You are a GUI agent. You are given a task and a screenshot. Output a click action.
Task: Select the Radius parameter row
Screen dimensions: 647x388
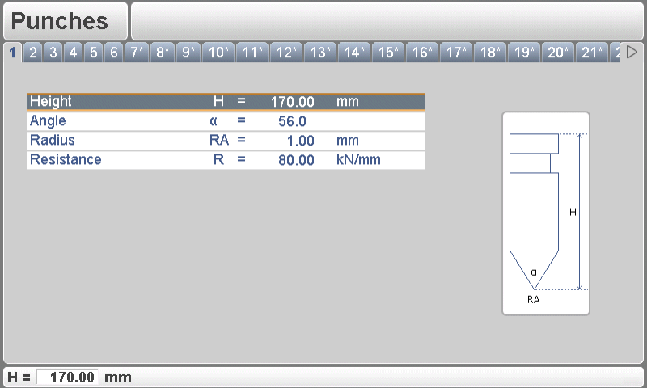click(225, 141)
